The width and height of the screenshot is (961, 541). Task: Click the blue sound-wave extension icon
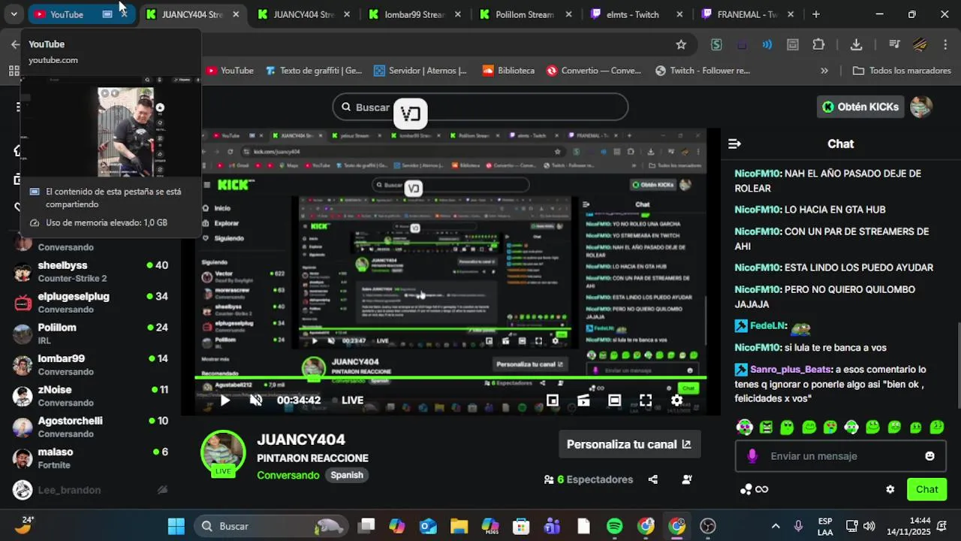click(x=767, y=44)
